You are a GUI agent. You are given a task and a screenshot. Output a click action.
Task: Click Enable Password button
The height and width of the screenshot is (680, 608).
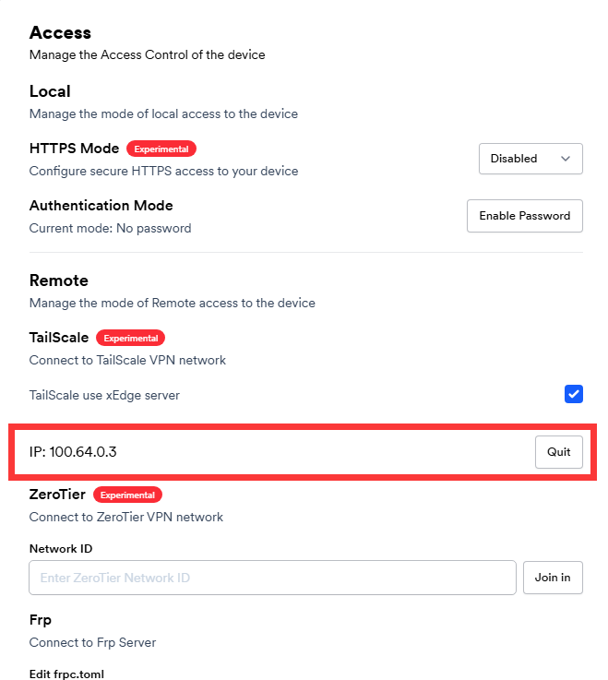pos(524,216)
